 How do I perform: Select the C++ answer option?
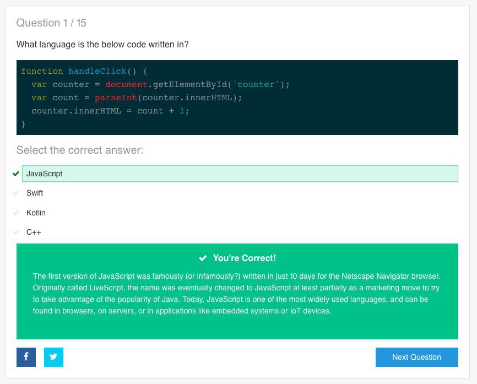pos(34,232)
